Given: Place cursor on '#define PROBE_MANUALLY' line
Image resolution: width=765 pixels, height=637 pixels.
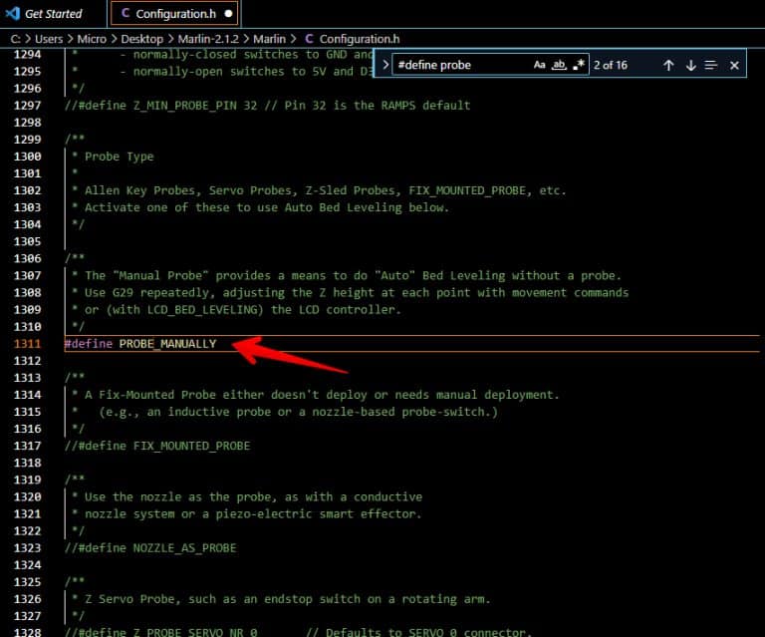Looking at the screenshot, I should click(x=140, y=344).
